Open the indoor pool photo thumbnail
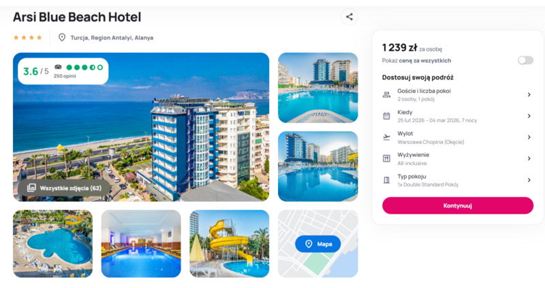 [x=141, y=244]
